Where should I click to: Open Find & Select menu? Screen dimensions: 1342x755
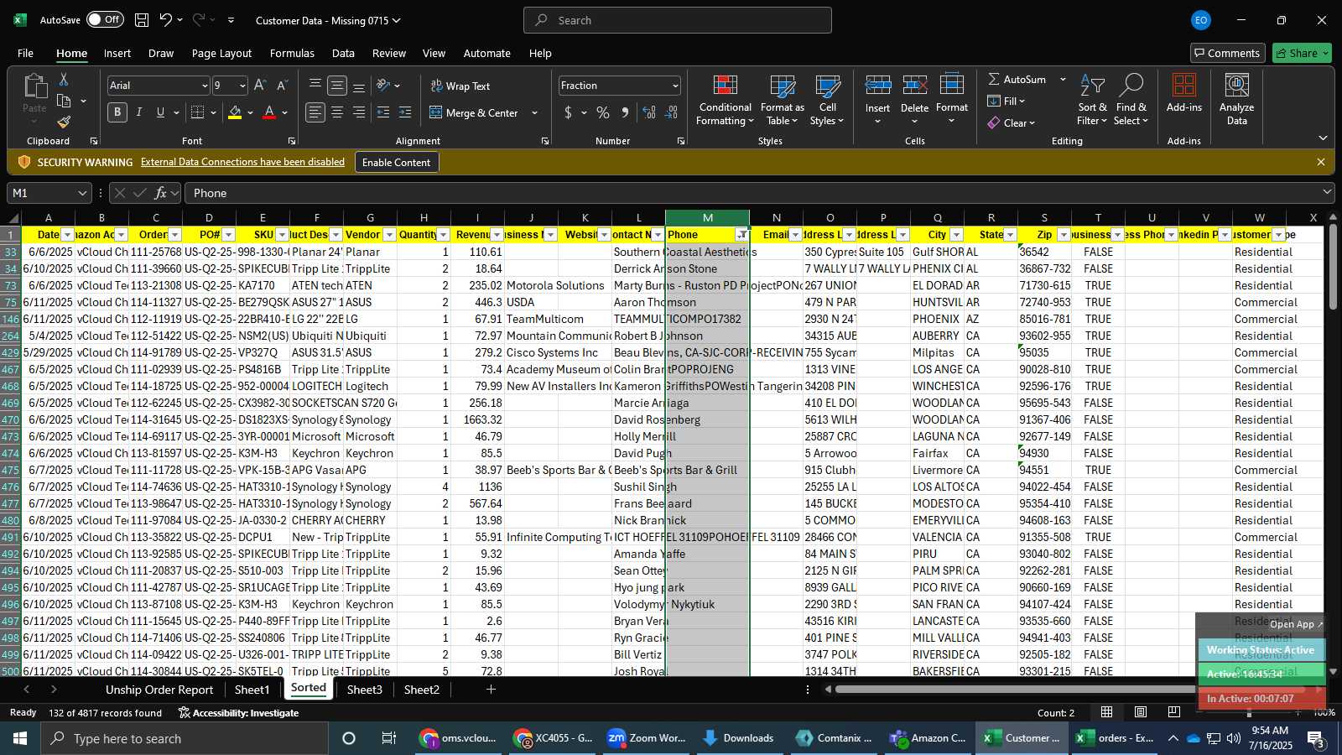click(1131, 100)
